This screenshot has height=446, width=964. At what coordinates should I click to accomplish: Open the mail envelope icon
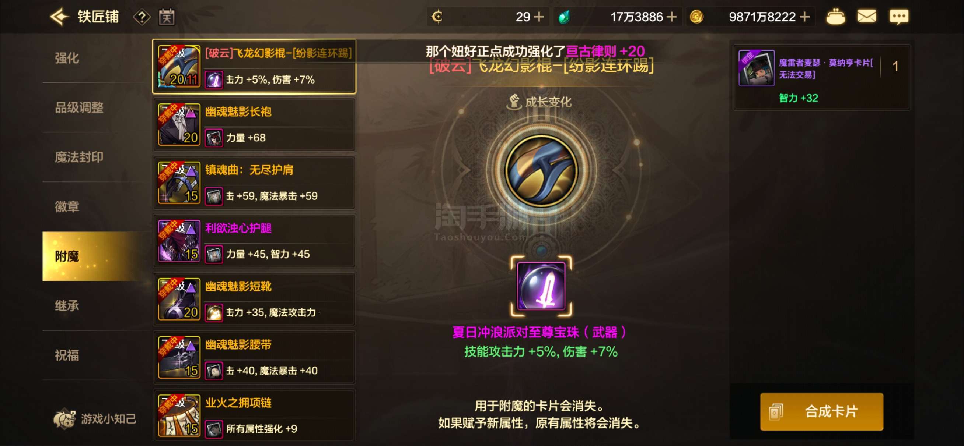coord(866,17)
